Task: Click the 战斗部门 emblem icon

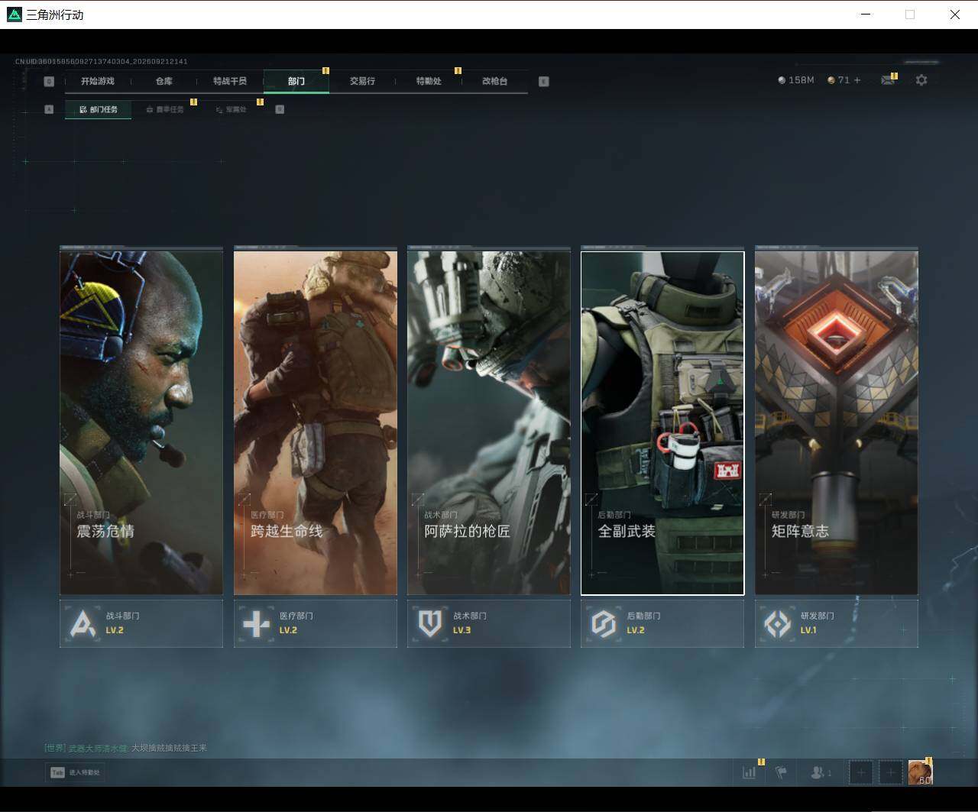Action: click(x=83, y=624)
